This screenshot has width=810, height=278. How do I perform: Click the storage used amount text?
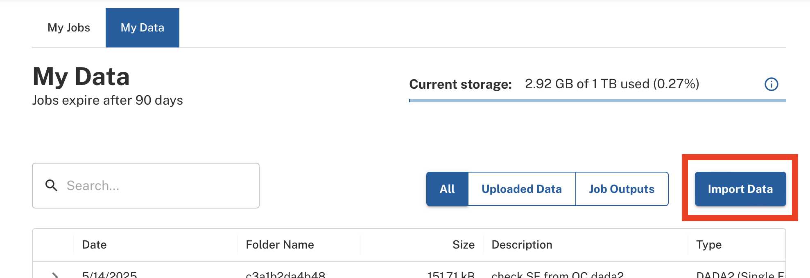(x=612, y=84)
